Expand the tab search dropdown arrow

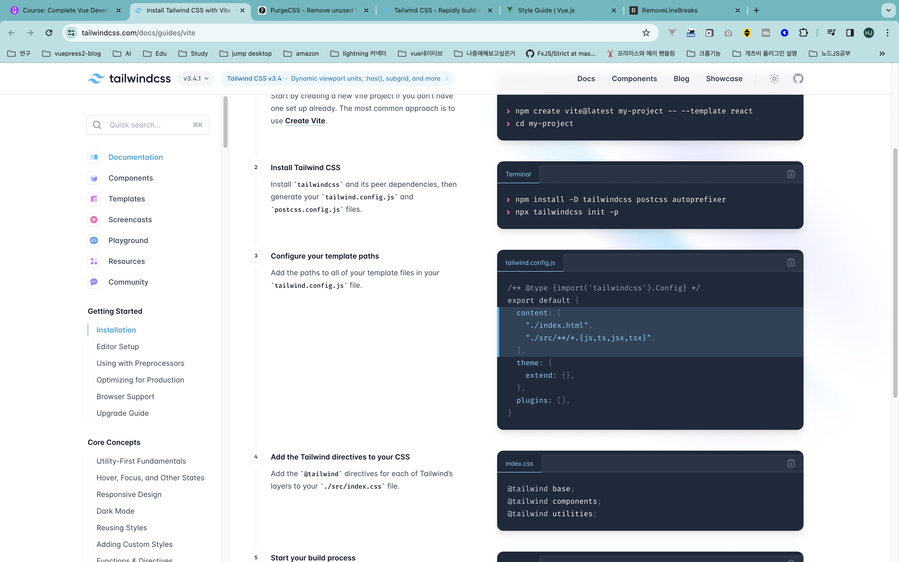(x=888, y=10)
